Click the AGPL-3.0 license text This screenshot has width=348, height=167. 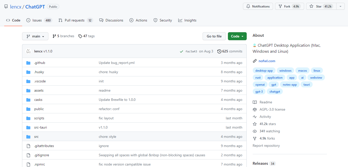[x=272, y=110]
